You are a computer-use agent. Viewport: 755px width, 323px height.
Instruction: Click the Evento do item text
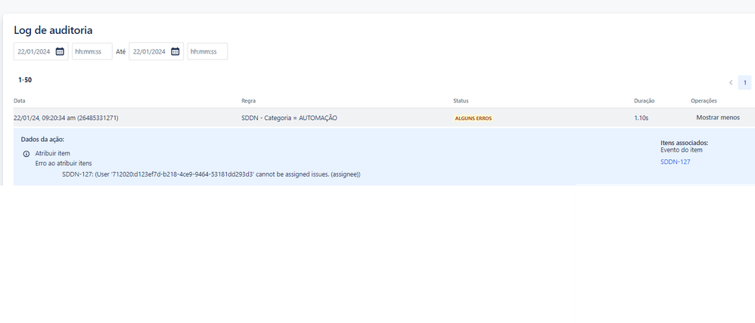pos(682,150)
